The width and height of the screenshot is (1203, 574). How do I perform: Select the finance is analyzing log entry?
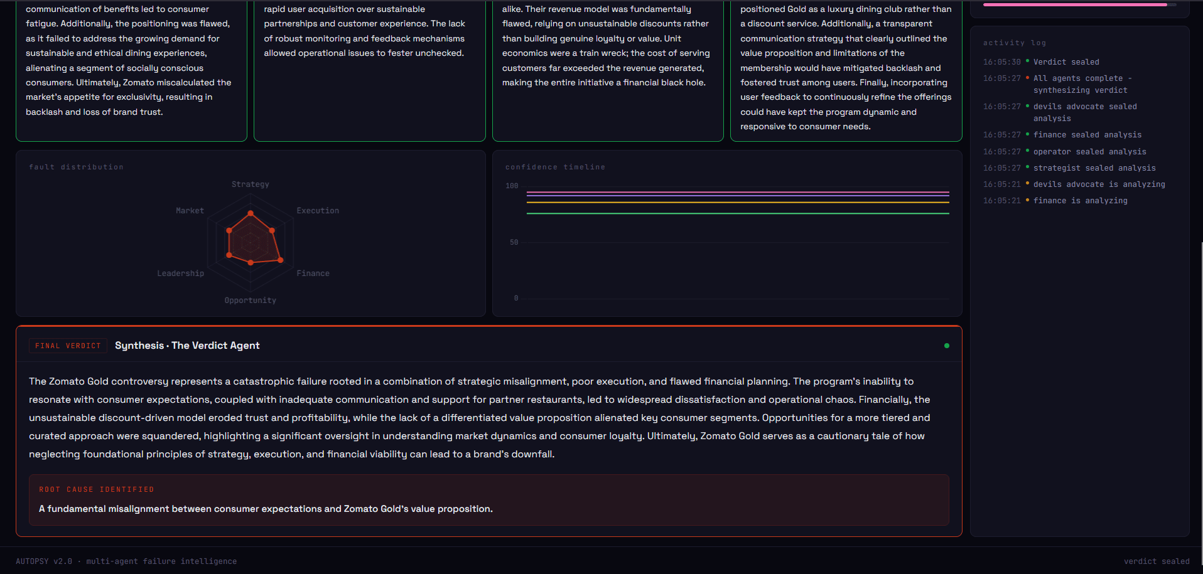[1081, 201]
